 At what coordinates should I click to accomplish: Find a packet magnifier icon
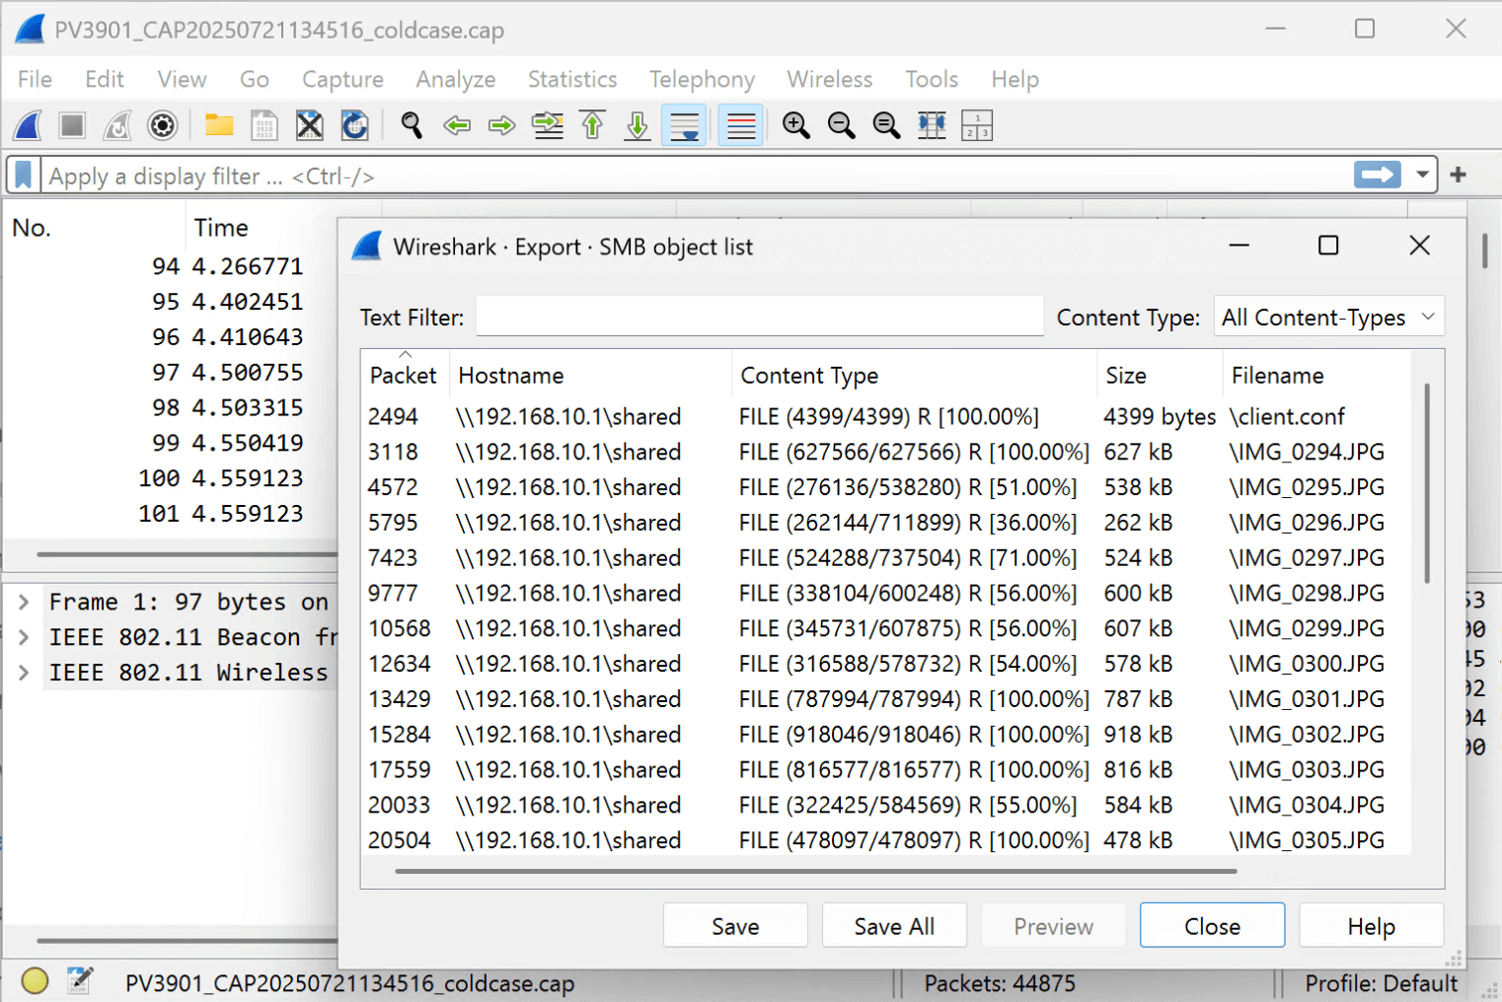(x=412, y=125)
